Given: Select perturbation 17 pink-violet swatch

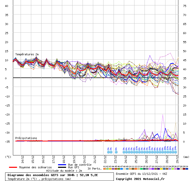Looking at the screenshot, I should 150,169.
